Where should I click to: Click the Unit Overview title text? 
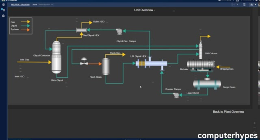(x=144, y=10)
